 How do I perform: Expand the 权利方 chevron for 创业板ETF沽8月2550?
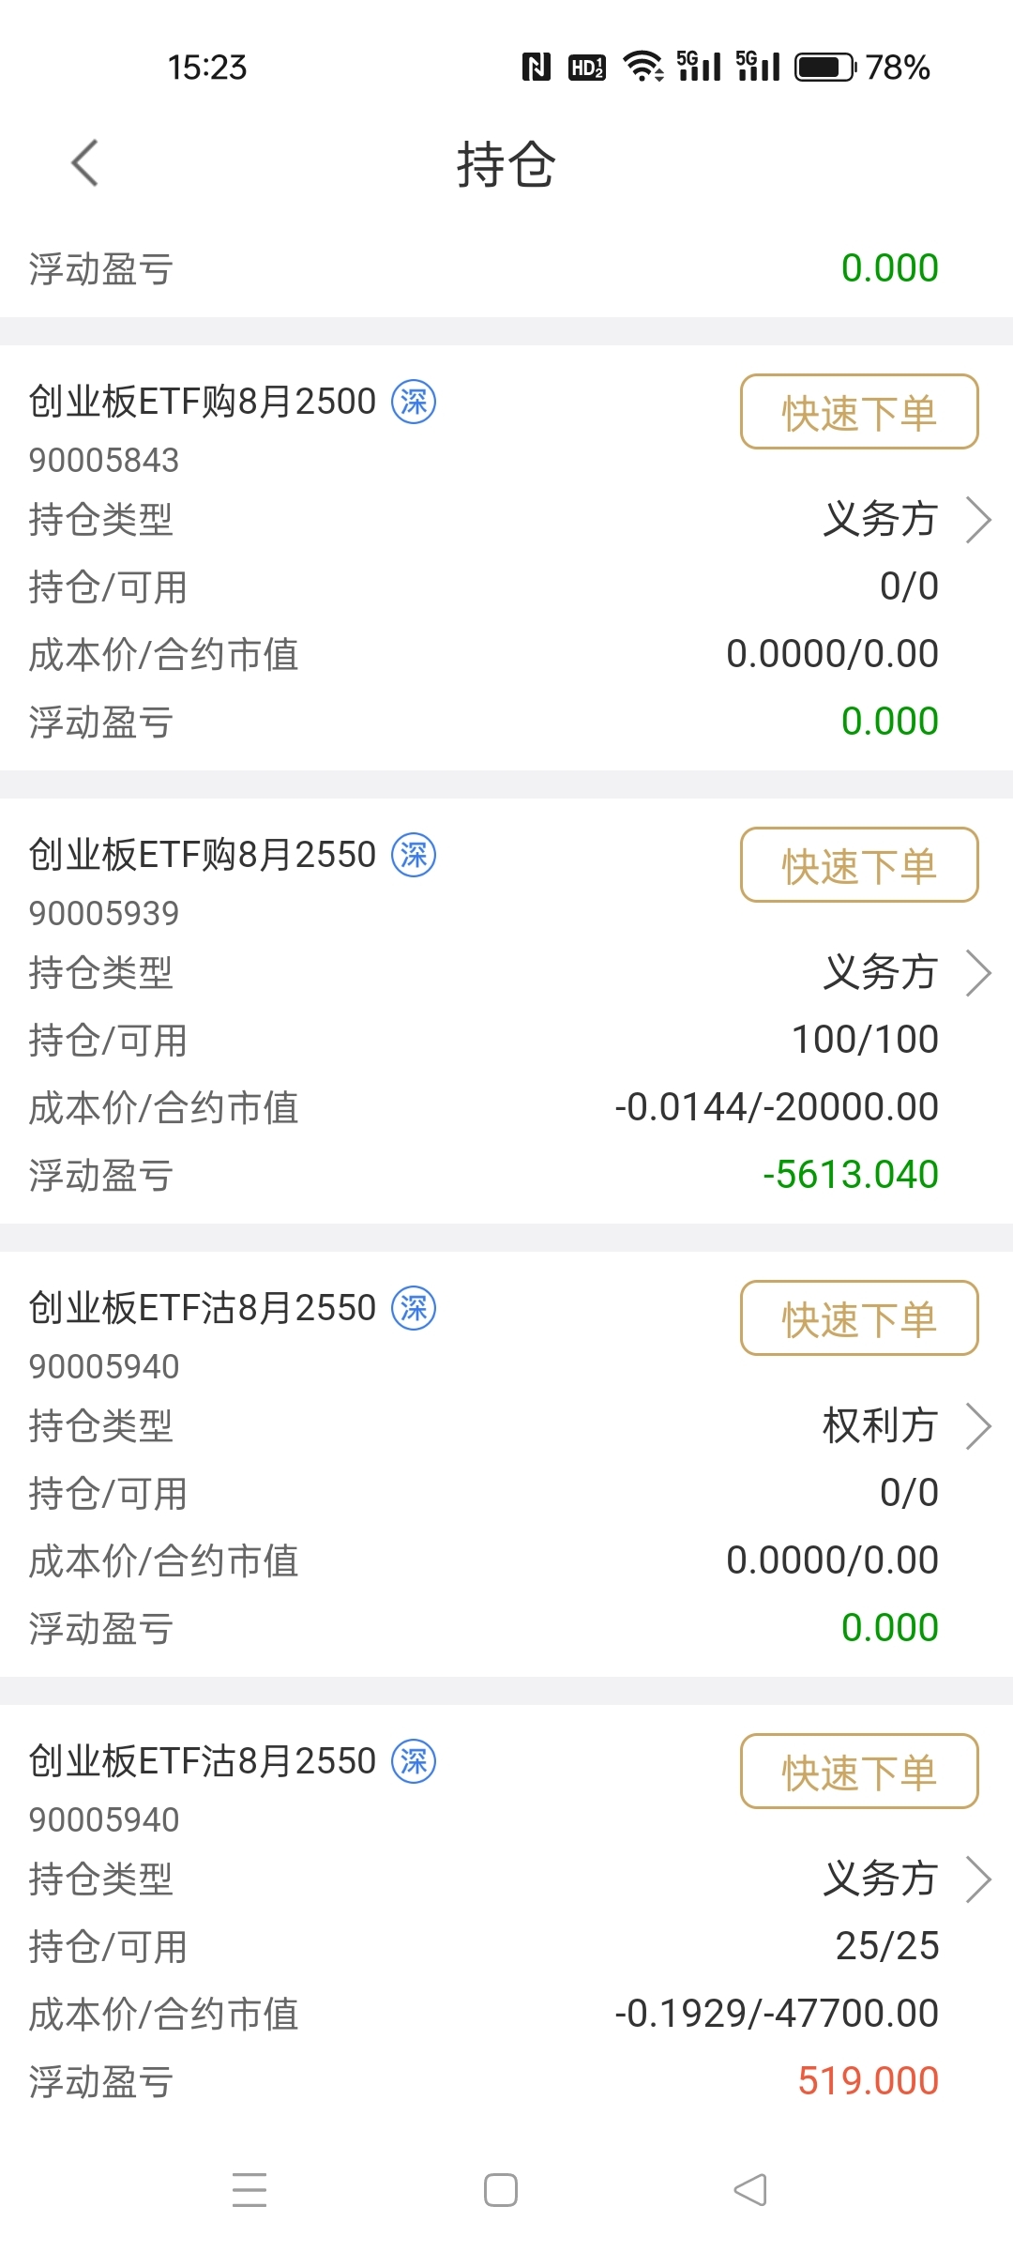978,1426
